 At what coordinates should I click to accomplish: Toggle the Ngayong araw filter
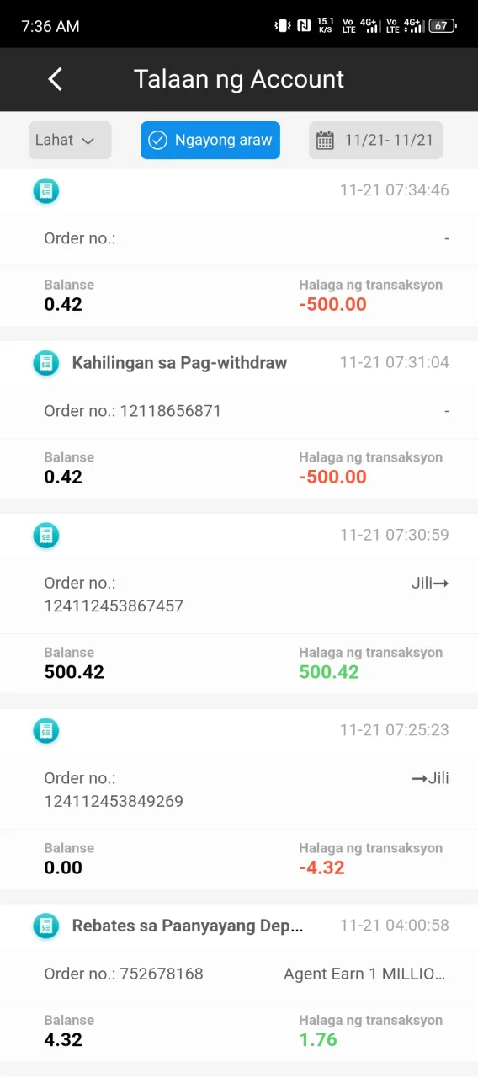[x=210, y=140]
